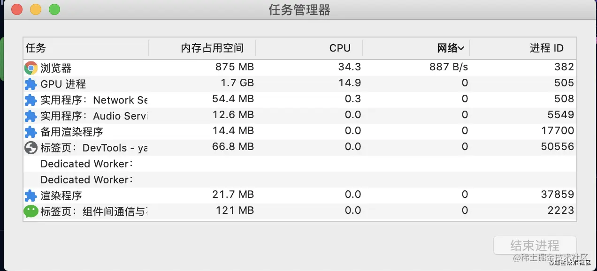Select the second Dedicated Worker row

coord(87,180)
